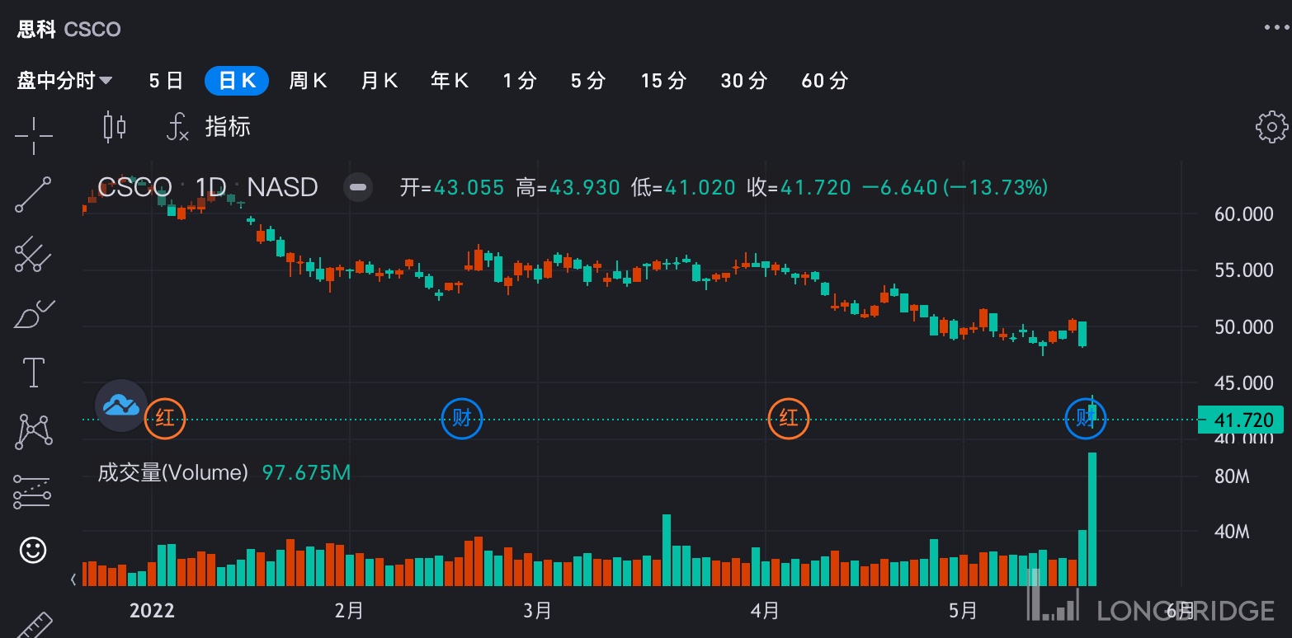Click the −6.640 (−13.73%) change value
The image size is (1292, 638).
[955, 188]
